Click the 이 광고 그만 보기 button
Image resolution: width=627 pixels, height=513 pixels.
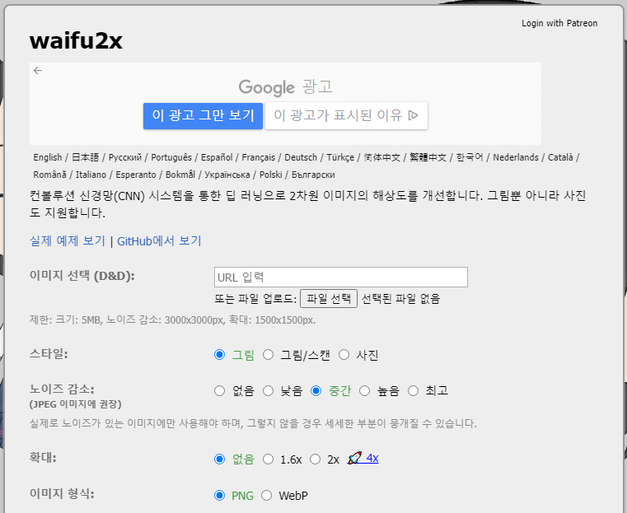coord(204,116)
